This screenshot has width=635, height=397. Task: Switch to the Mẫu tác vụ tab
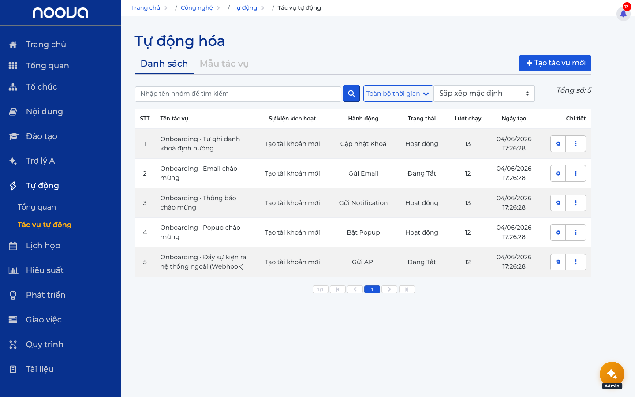click(x=224, y=64)
